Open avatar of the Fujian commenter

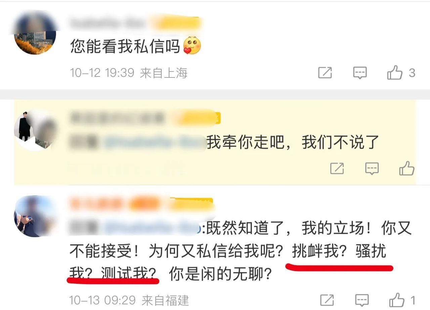pos(35,216)
